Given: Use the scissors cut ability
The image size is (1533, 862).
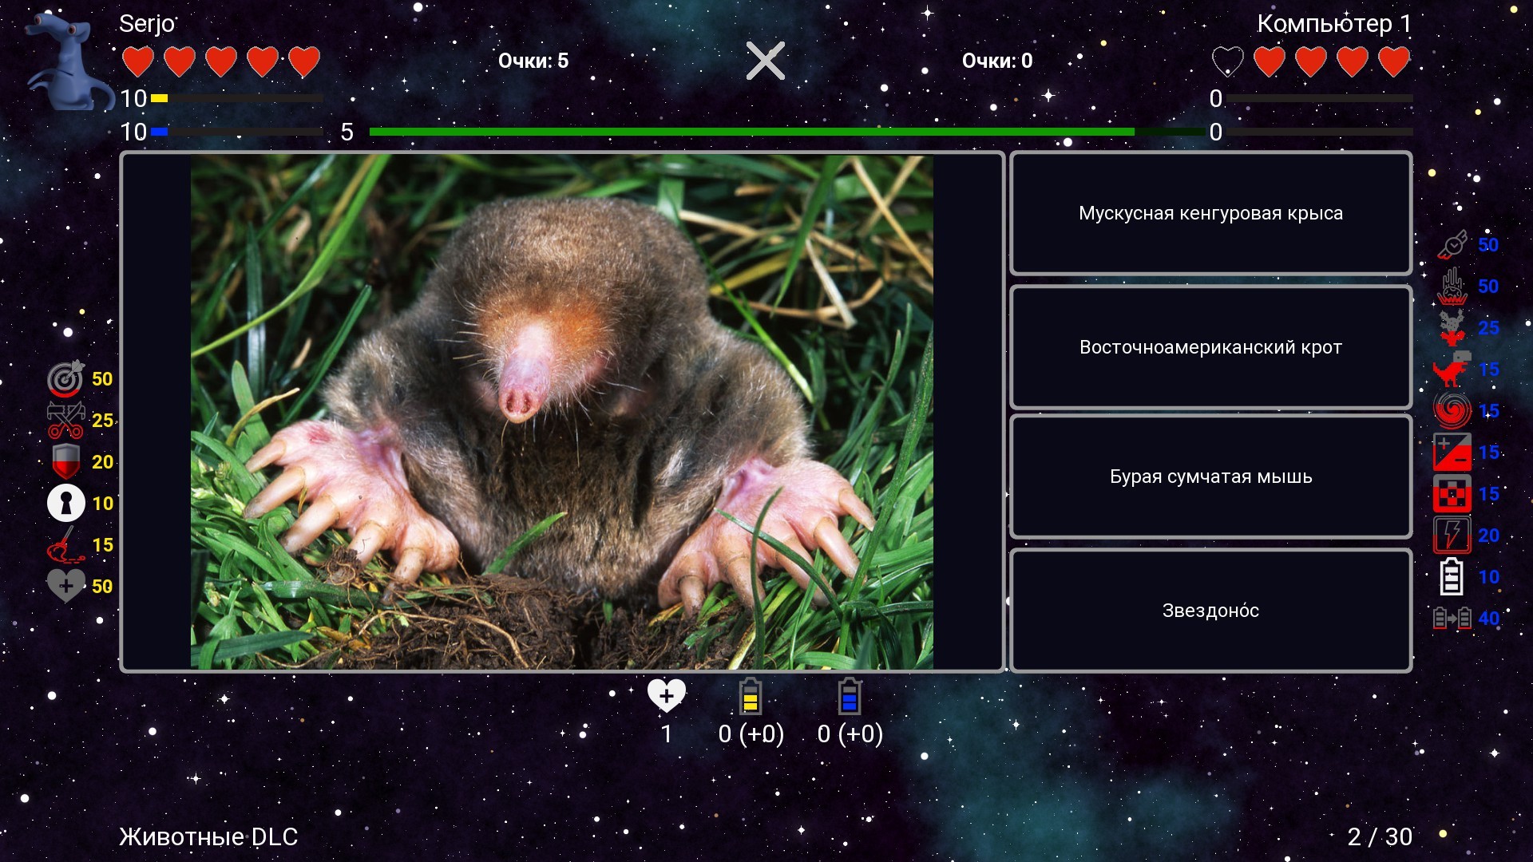Looking at the screenshot, I should coord(65,421).
